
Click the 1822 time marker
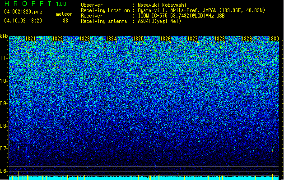[57, 39]
